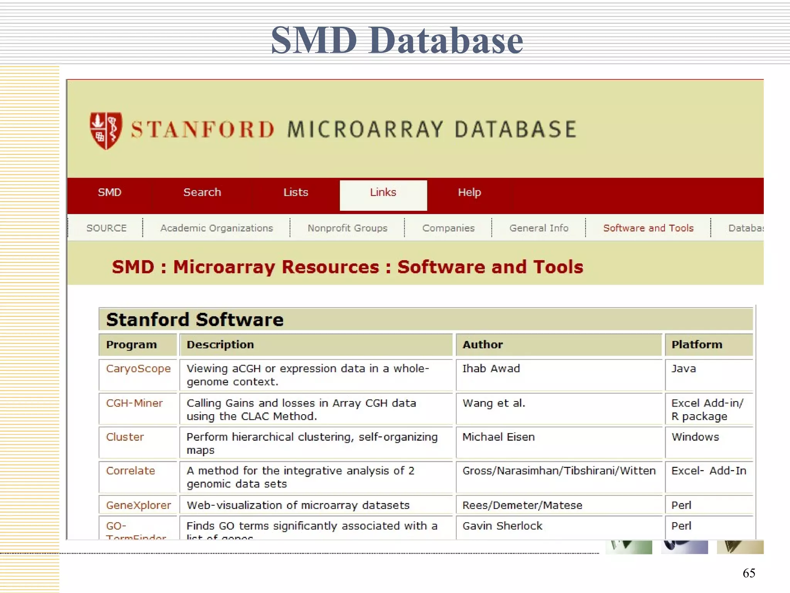
Task: Click the Author column header
Action: pyautogui.click(x=559, y=344)
